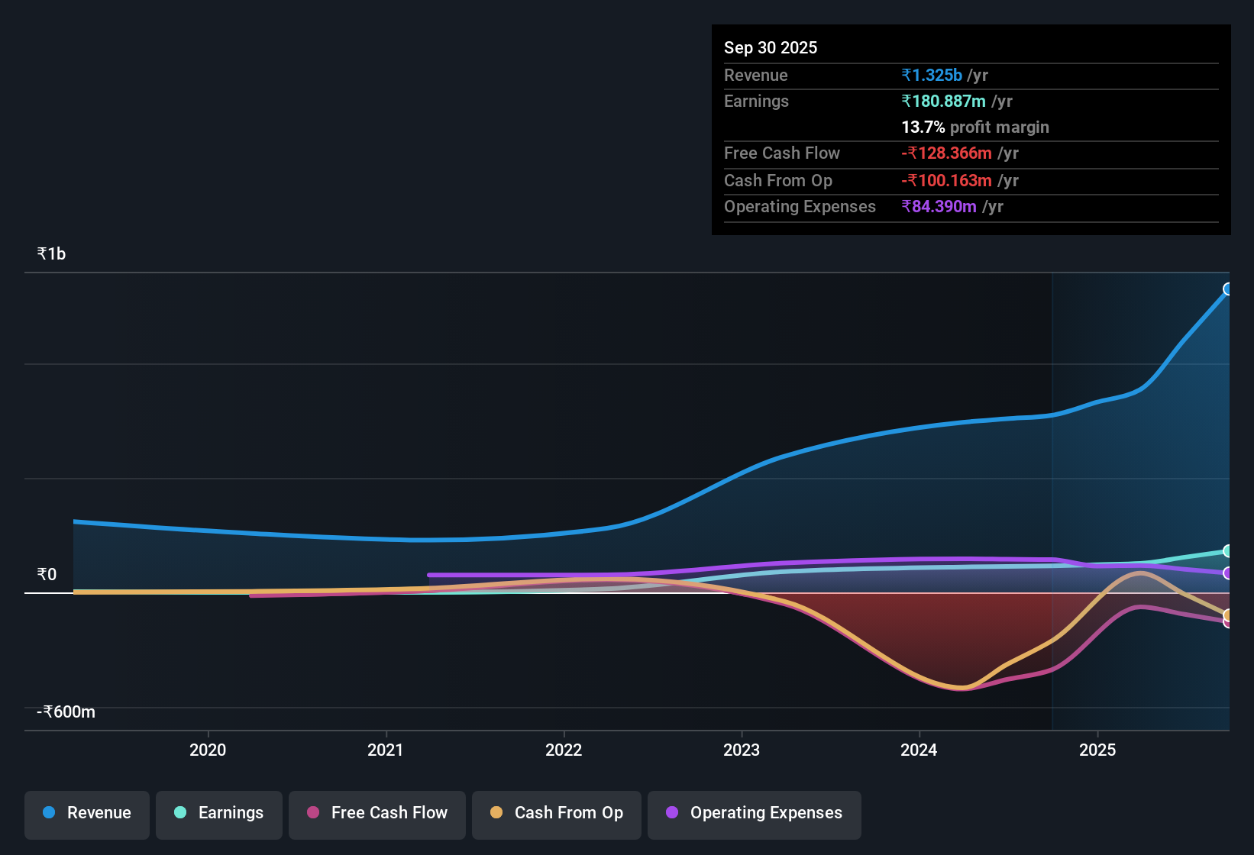Screen dimensions: 1254x855
Task: Switch to the Cash From Op legend entry
Action: coord(556,813)
